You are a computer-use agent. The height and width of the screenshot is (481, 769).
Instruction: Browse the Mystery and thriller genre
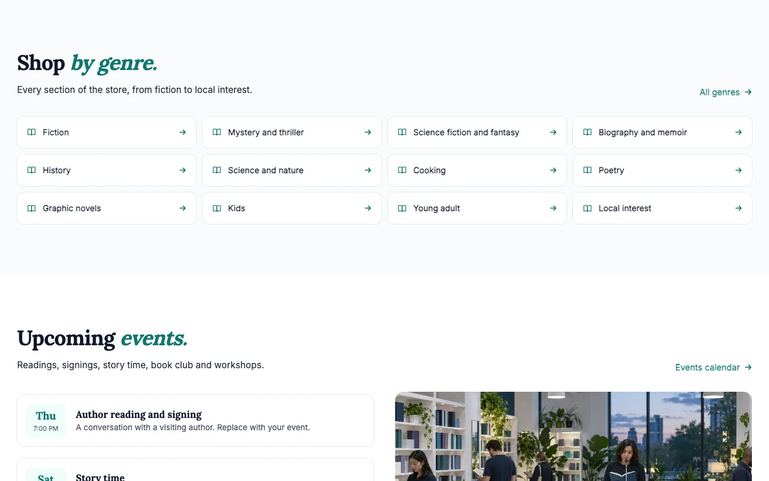pos(292,132)
